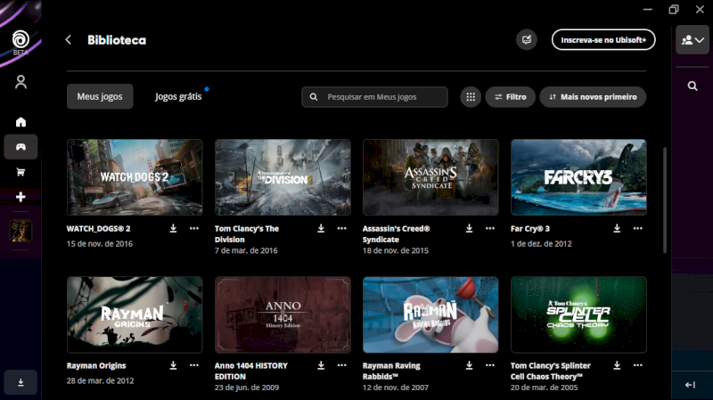Toggle the grid view layout button
The height and width of the screenshot is (400, 713).
(471, 96)
